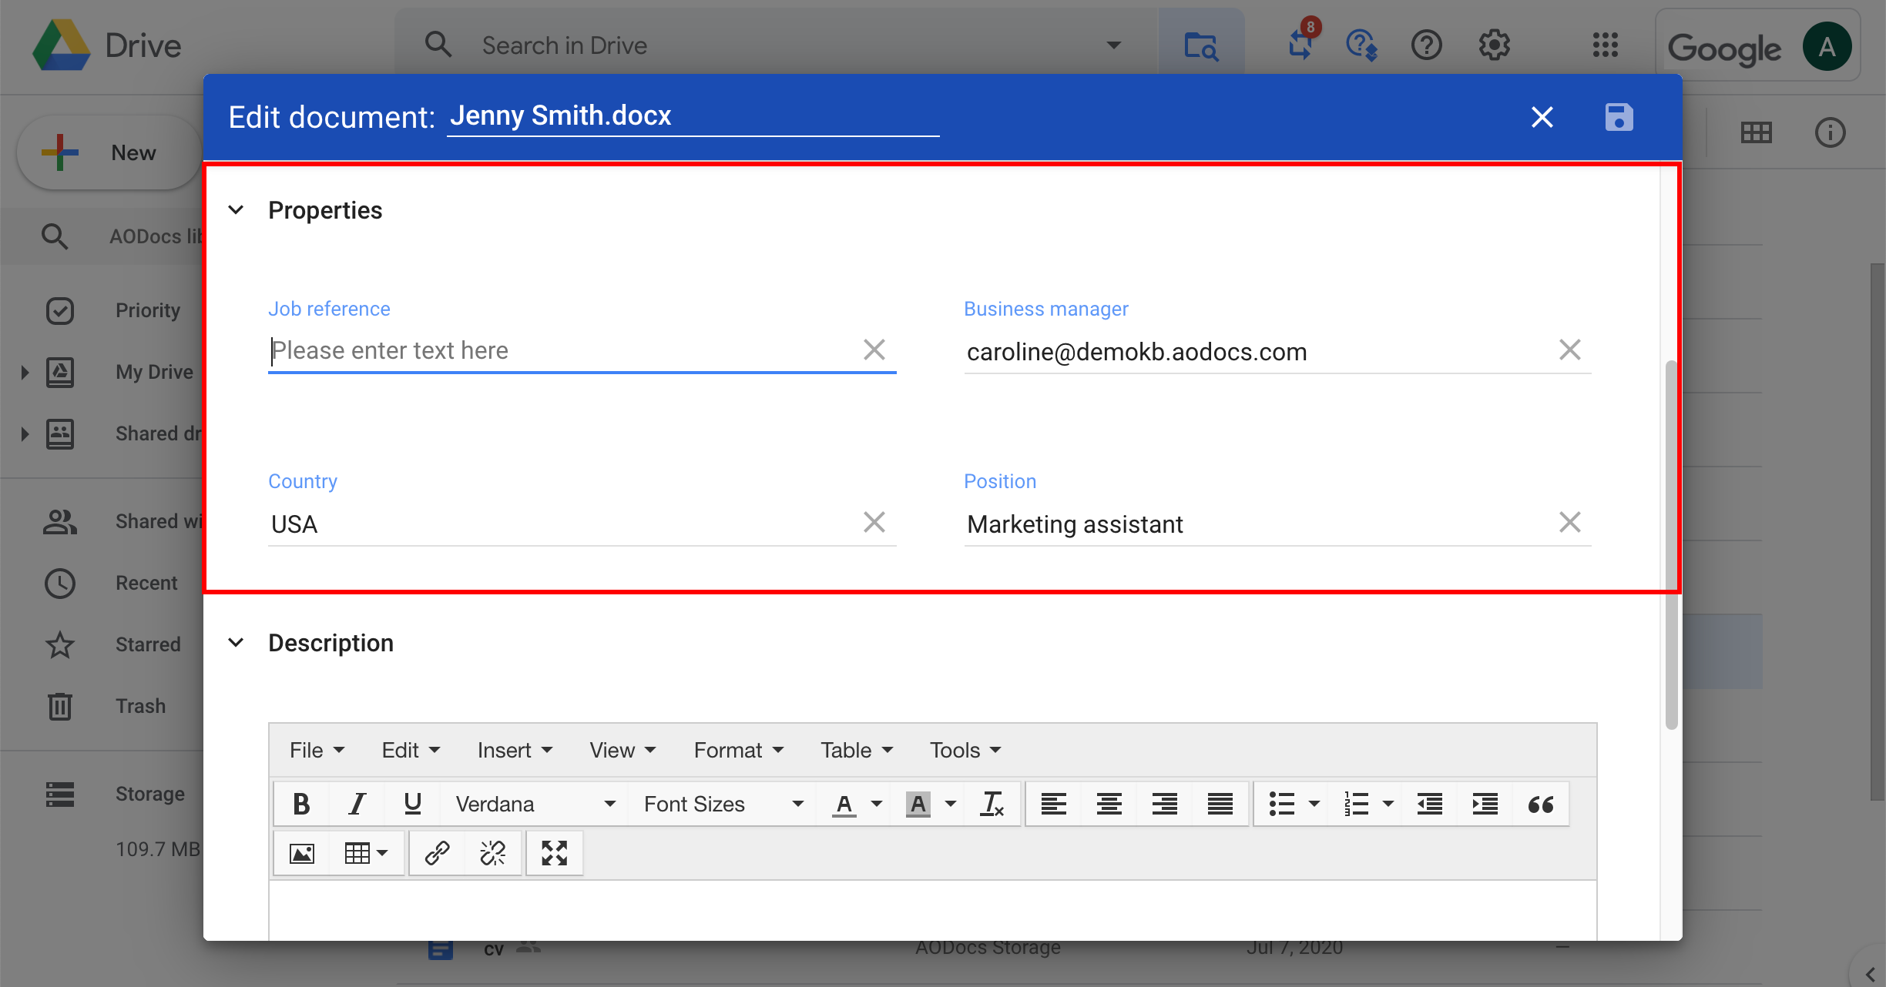Decrease indent in the editor

(x=1429, y=804)
